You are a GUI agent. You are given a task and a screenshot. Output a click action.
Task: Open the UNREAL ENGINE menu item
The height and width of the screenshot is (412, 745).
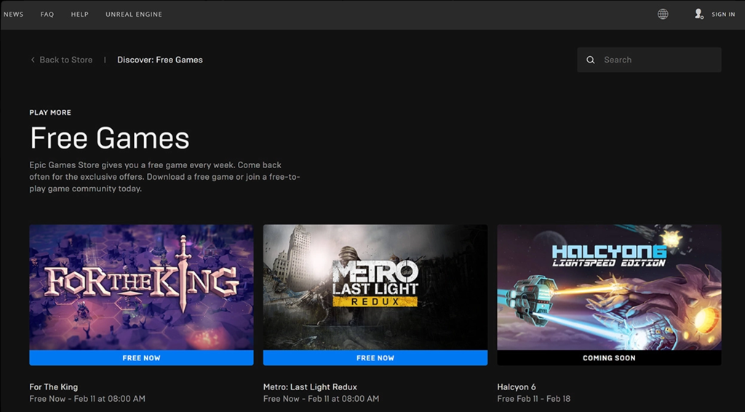click(x=134, y=15)
